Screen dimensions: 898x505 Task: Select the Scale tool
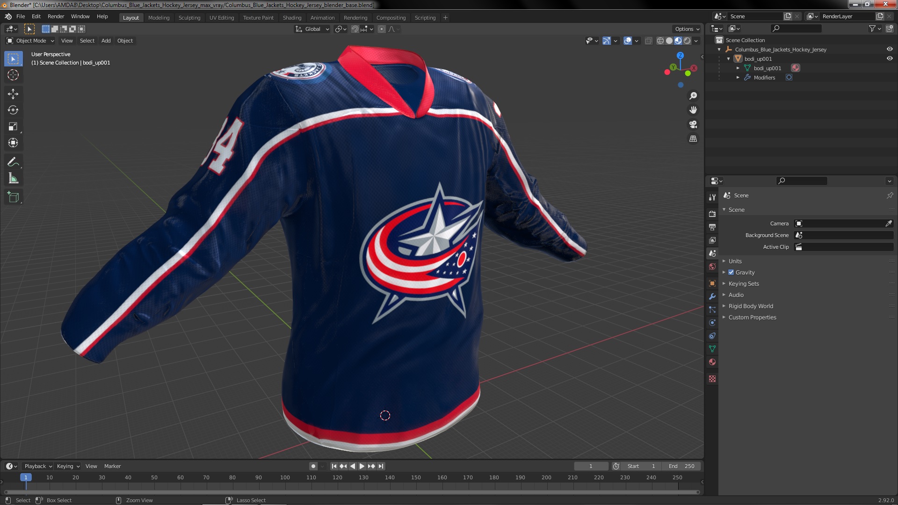(x=13, y=127)
